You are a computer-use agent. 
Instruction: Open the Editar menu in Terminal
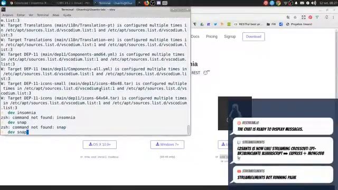pos(21,15)
